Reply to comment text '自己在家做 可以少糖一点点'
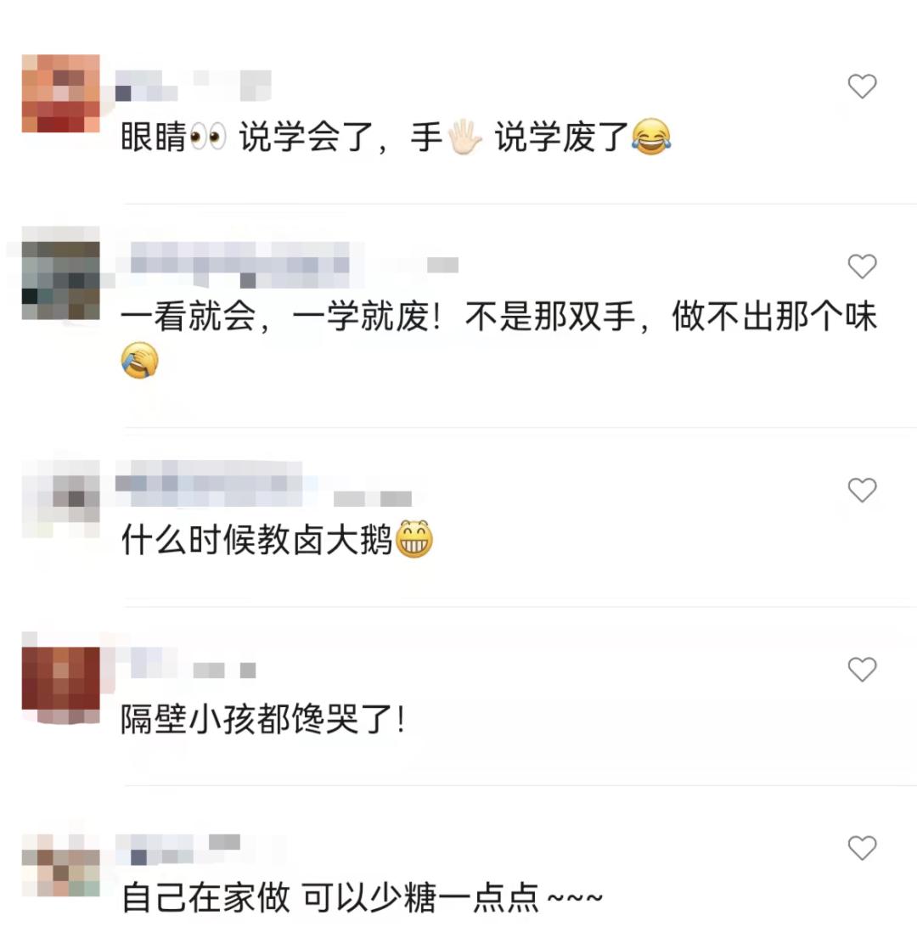Viewport: 917px width, 949px height. pyautogui.click(x=362, y=897)
